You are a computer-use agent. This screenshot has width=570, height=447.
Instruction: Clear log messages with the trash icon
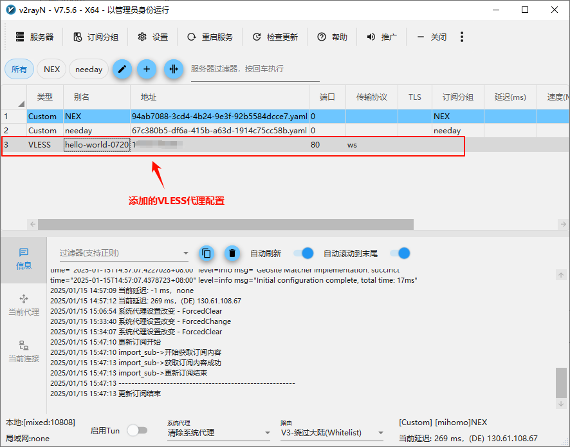232,253
